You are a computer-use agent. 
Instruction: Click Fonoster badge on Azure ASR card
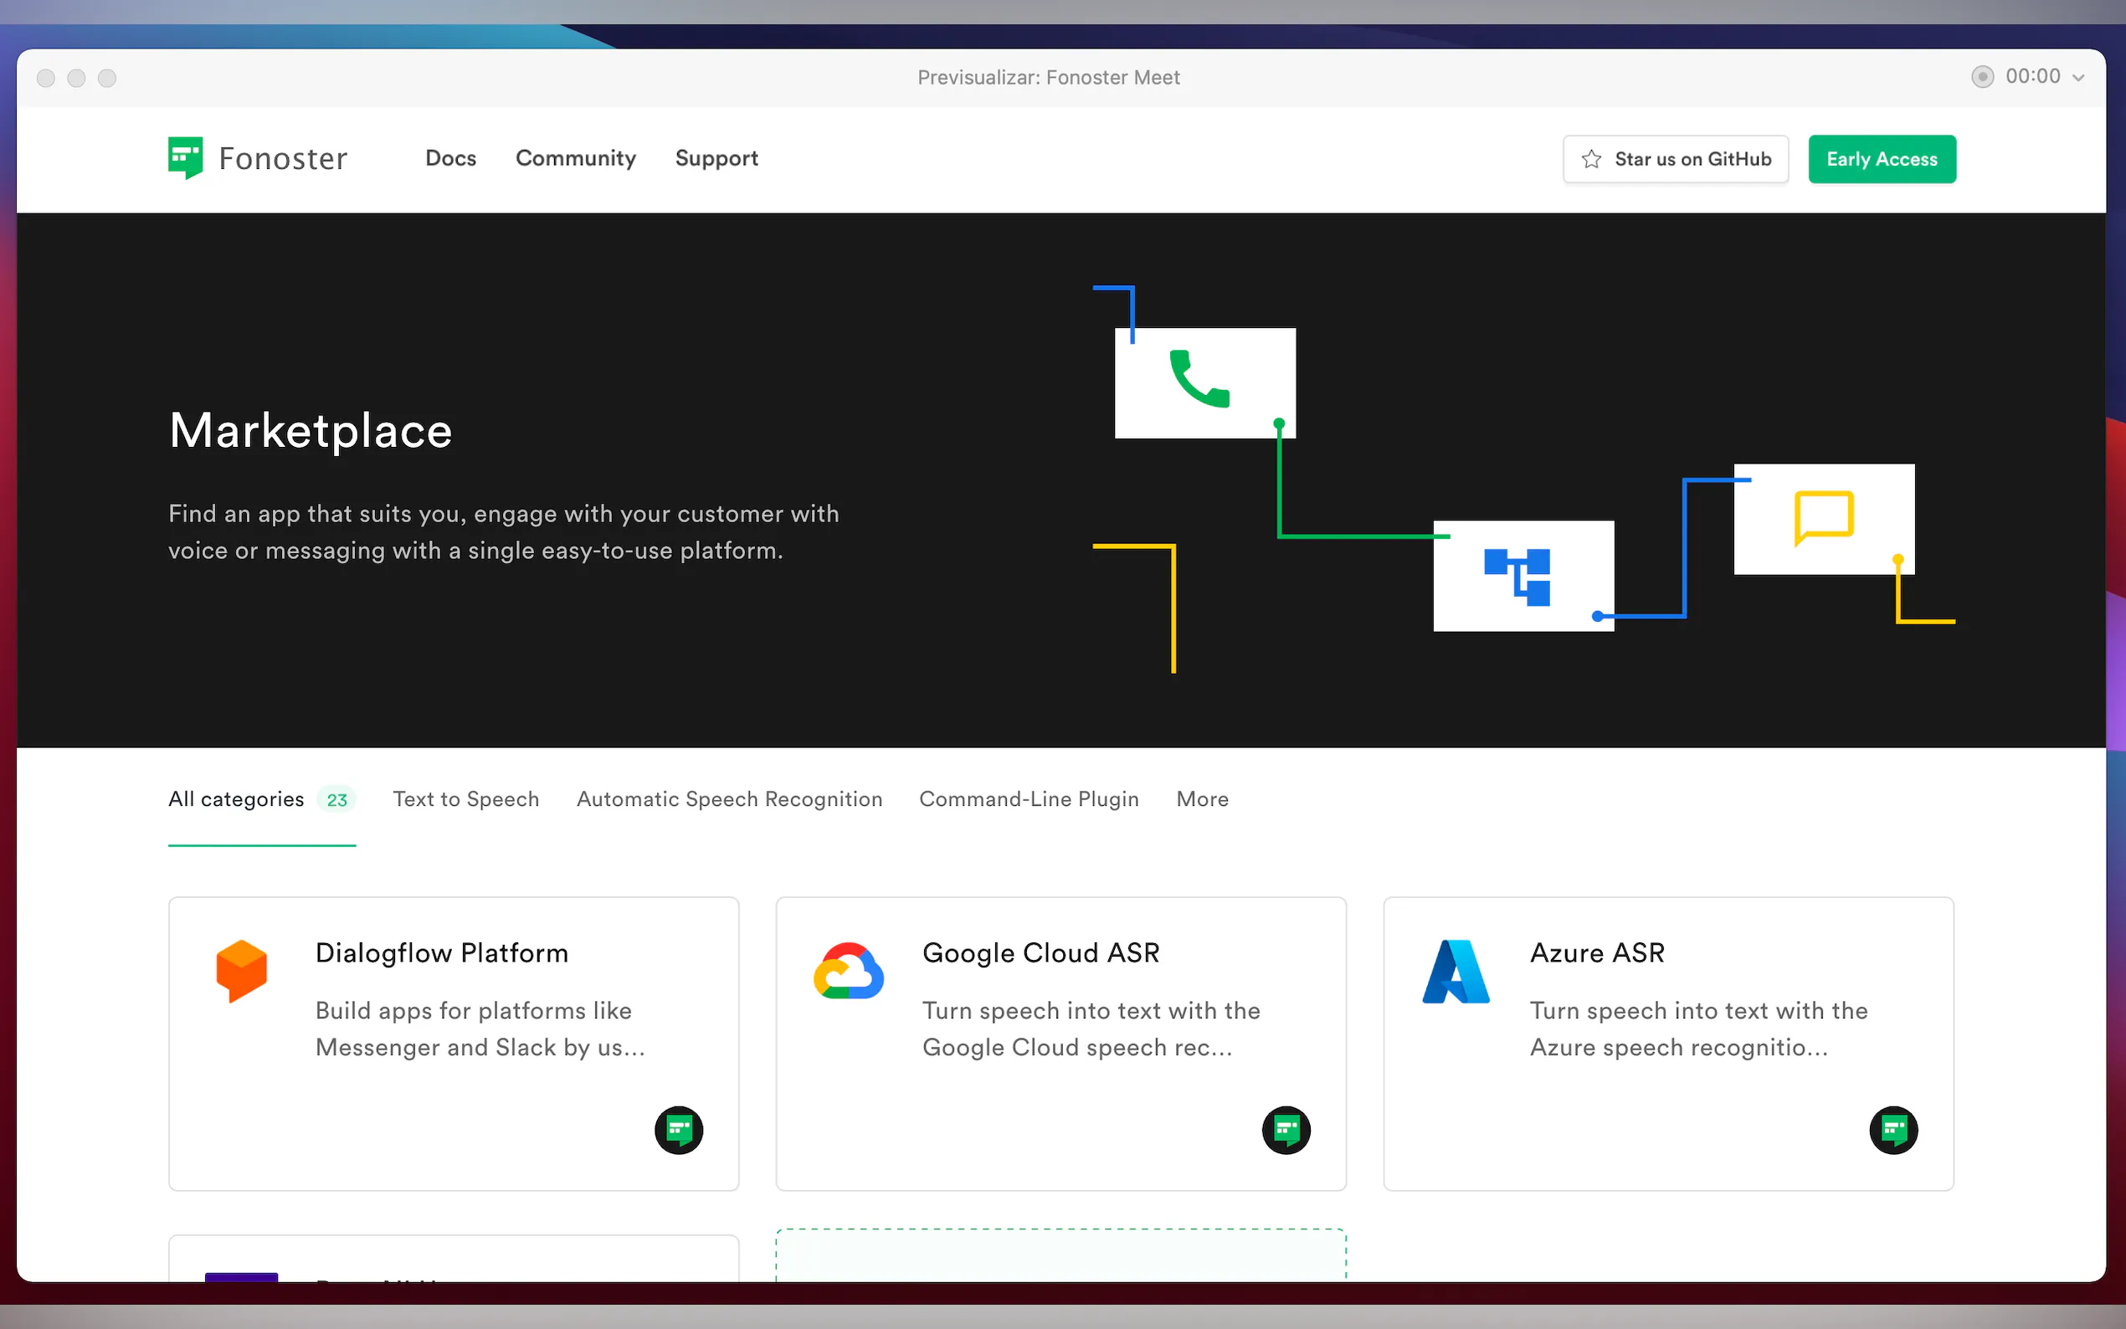point(1893,1130)
